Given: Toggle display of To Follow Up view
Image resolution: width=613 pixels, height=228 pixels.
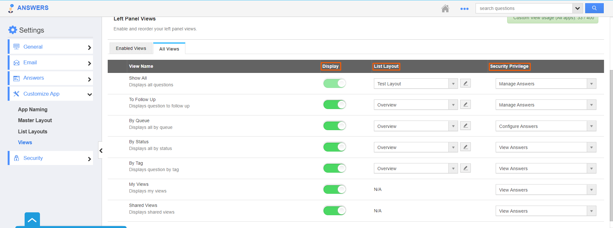Looking at the screenshot, I should point(334,105).
